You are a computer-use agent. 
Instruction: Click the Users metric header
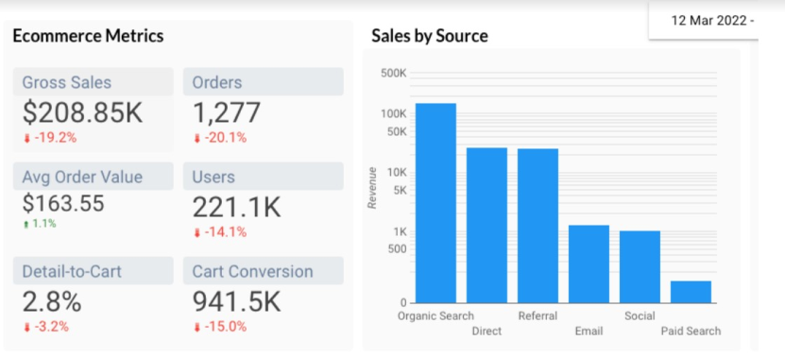[x=264, y=177]
